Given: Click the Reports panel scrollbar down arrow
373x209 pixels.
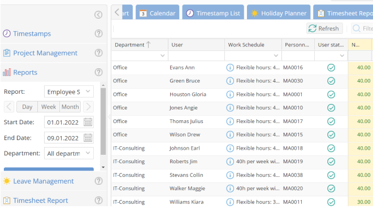Looking at the screenshot, I should (103, 167).
